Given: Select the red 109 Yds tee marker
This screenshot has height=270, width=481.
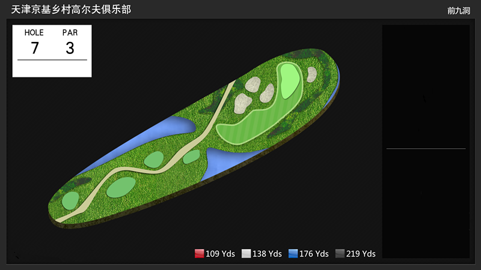Looking at the screenshot, I should (199, 253).
